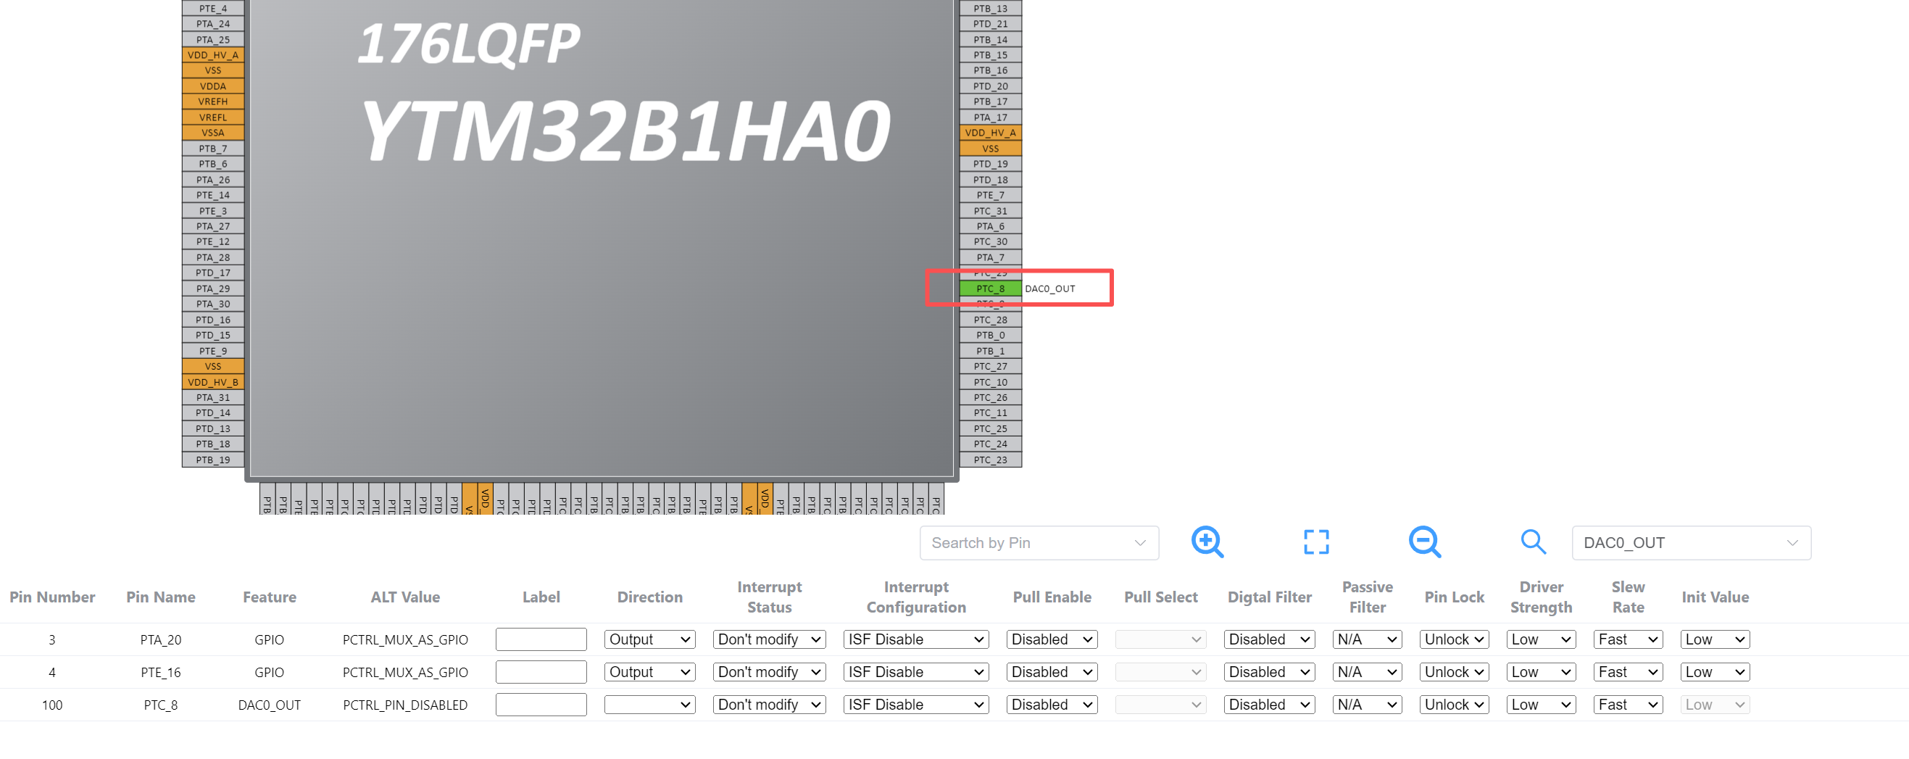
Task: Open Init Value dropdown for PTA_20
Action: click(1714, 639)
